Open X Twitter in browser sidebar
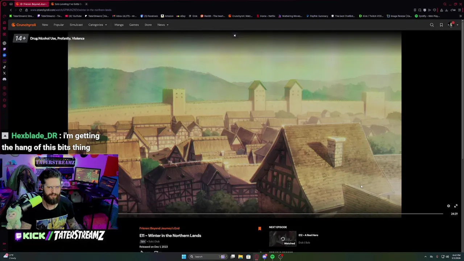This screenshot has width=464, height=261. [4, 73]
